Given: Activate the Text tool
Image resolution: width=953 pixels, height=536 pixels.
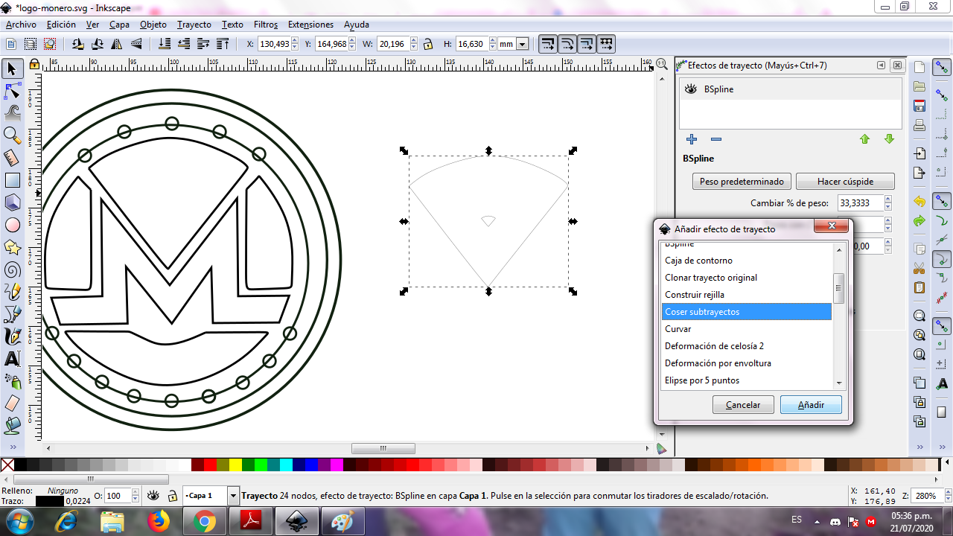Looking at the screenshot, I should point(12,359).
